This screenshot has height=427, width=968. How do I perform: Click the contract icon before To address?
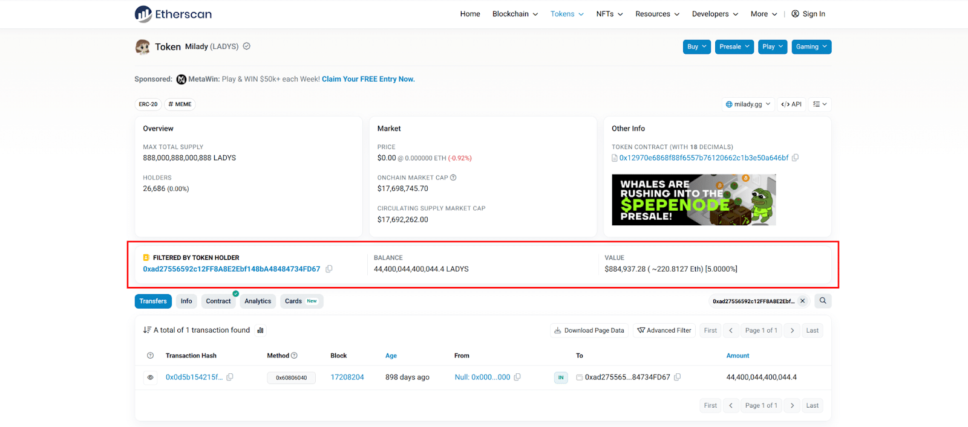(580, 377)
